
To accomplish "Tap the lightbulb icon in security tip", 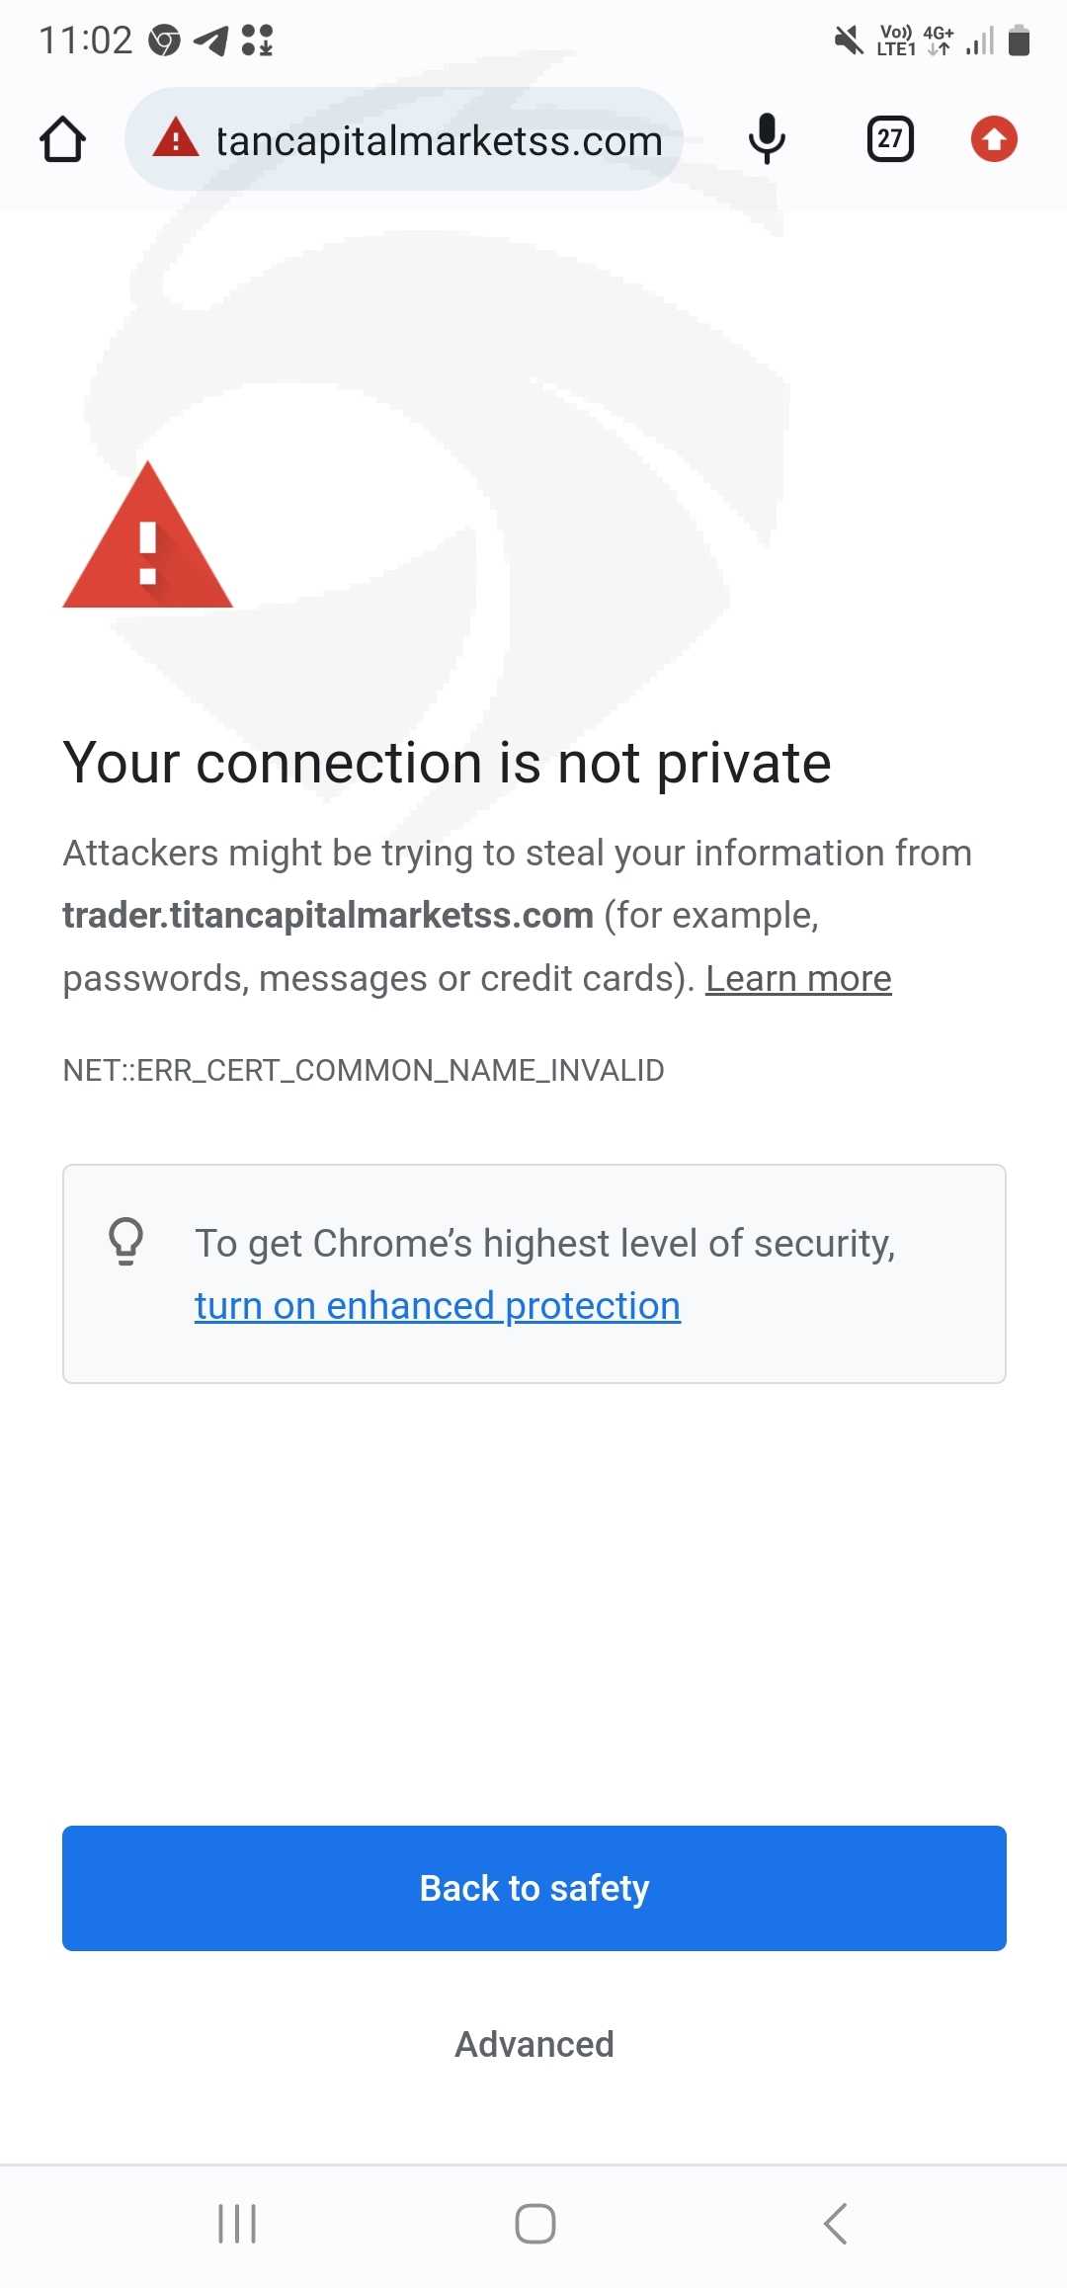I will 126,1241.
